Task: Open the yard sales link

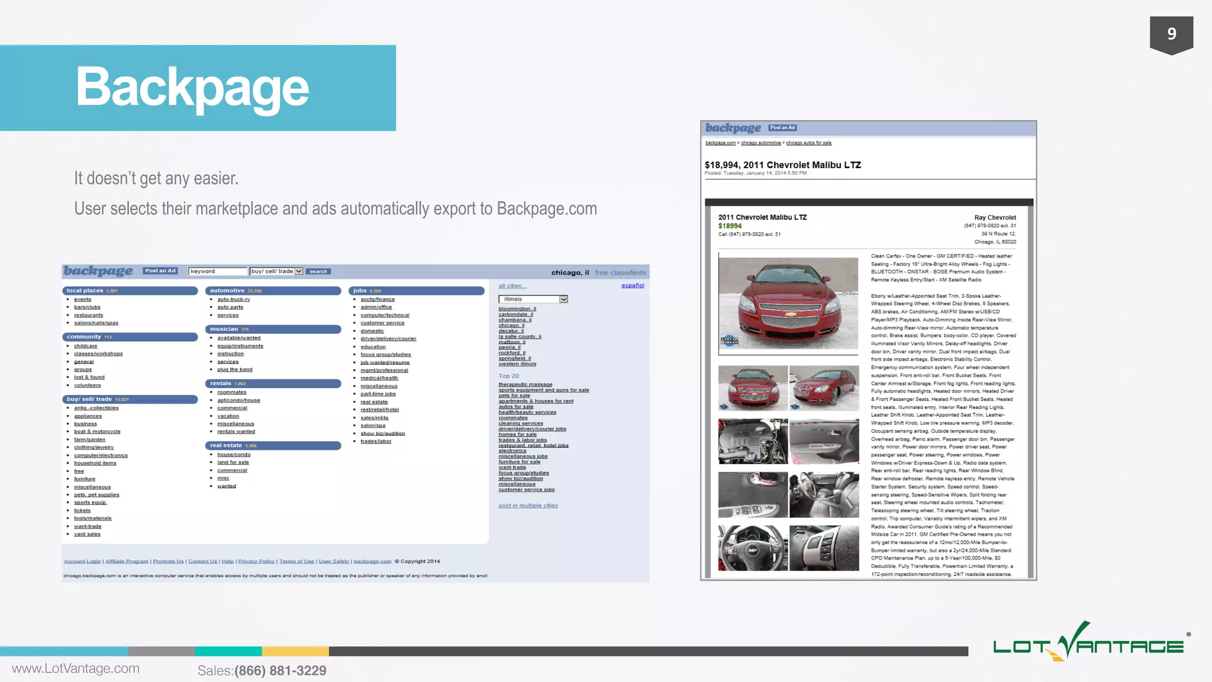Action: point(88,534)
